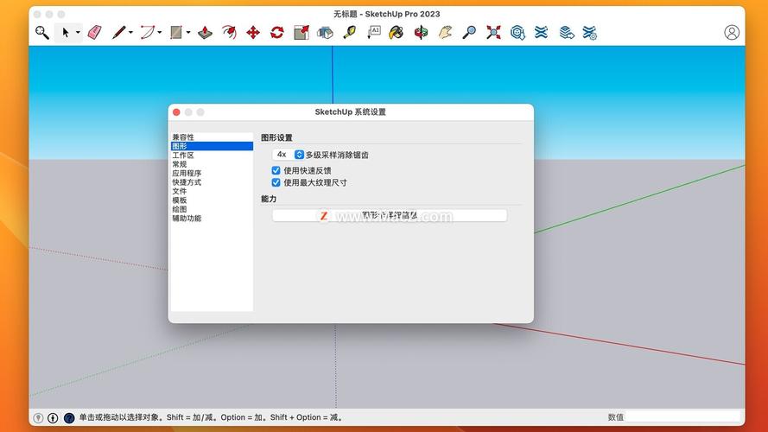Expand the Arc tool dropdown arrow
768x432 pixels.
[160, 33]
